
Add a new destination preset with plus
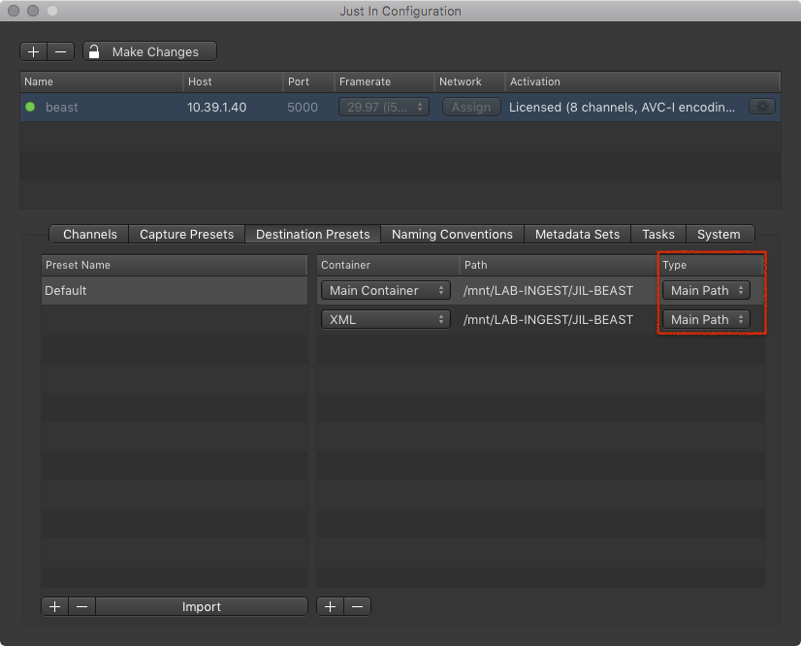[54, 606]
